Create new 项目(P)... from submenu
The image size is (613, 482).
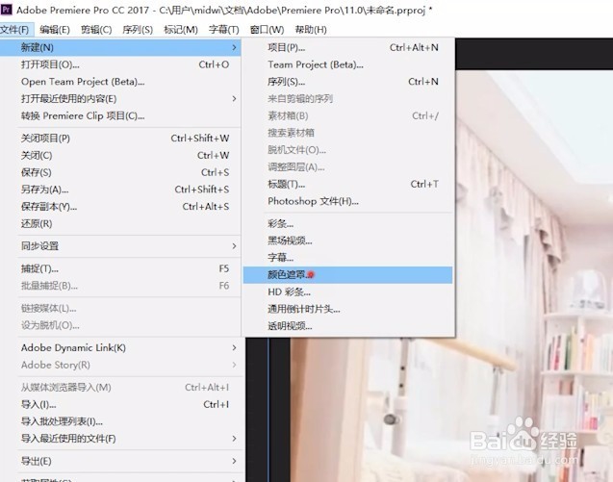[x=348, y=47]
